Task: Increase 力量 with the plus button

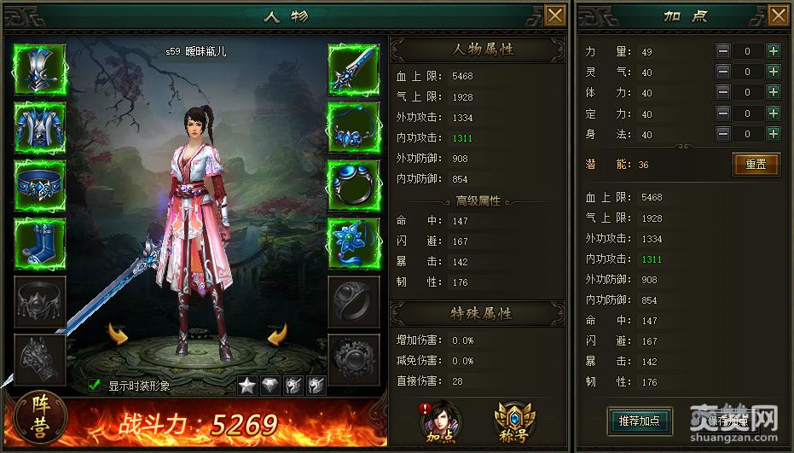Action: [x=774, y=51]
